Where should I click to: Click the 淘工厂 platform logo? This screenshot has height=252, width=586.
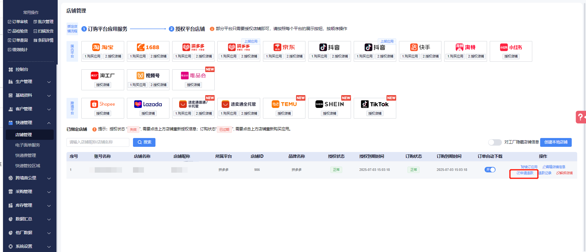point(103,75)
